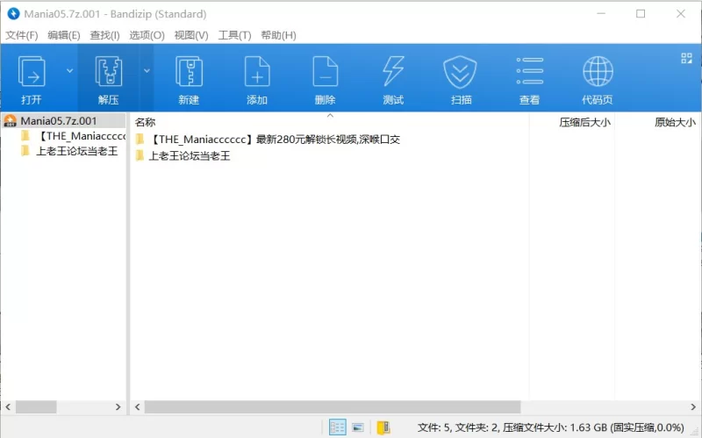Switch to details view status bar icon
This screenshot has height=438, width=702.
click(x=338, y=427)
